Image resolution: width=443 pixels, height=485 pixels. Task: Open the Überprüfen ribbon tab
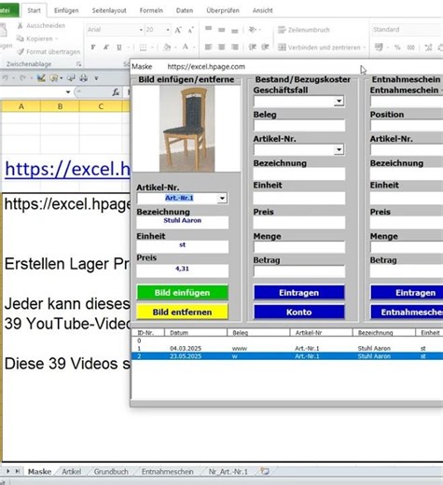tap(223, 10)
